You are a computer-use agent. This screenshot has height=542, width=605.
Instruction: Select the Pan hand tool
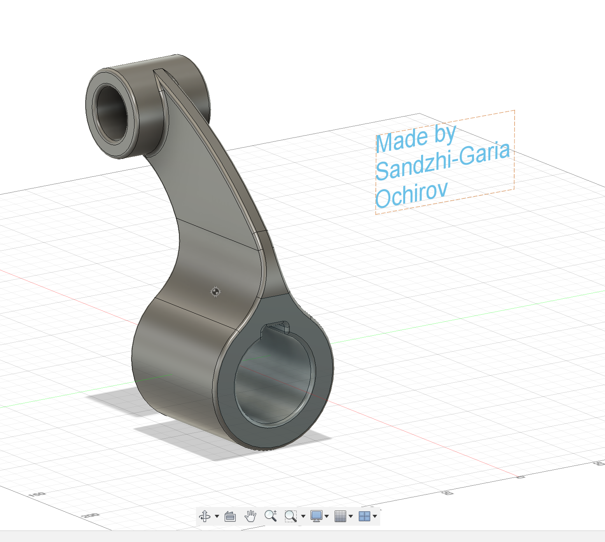coord(250,516)
